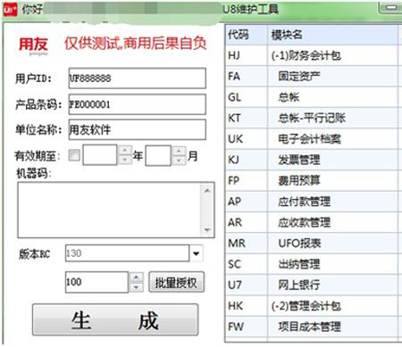Select the HJ (-1)财务会计包 row
This screenshot has height=347, width=402.
[312, 55]
